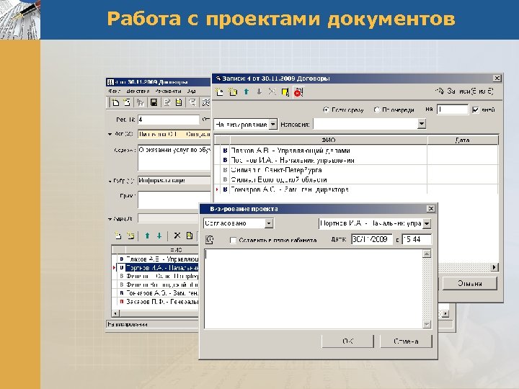The width and height of the screenshot is (519, 389).
Task: Click green up arrow in main window lower toolbar
Action: coord(147,236)
